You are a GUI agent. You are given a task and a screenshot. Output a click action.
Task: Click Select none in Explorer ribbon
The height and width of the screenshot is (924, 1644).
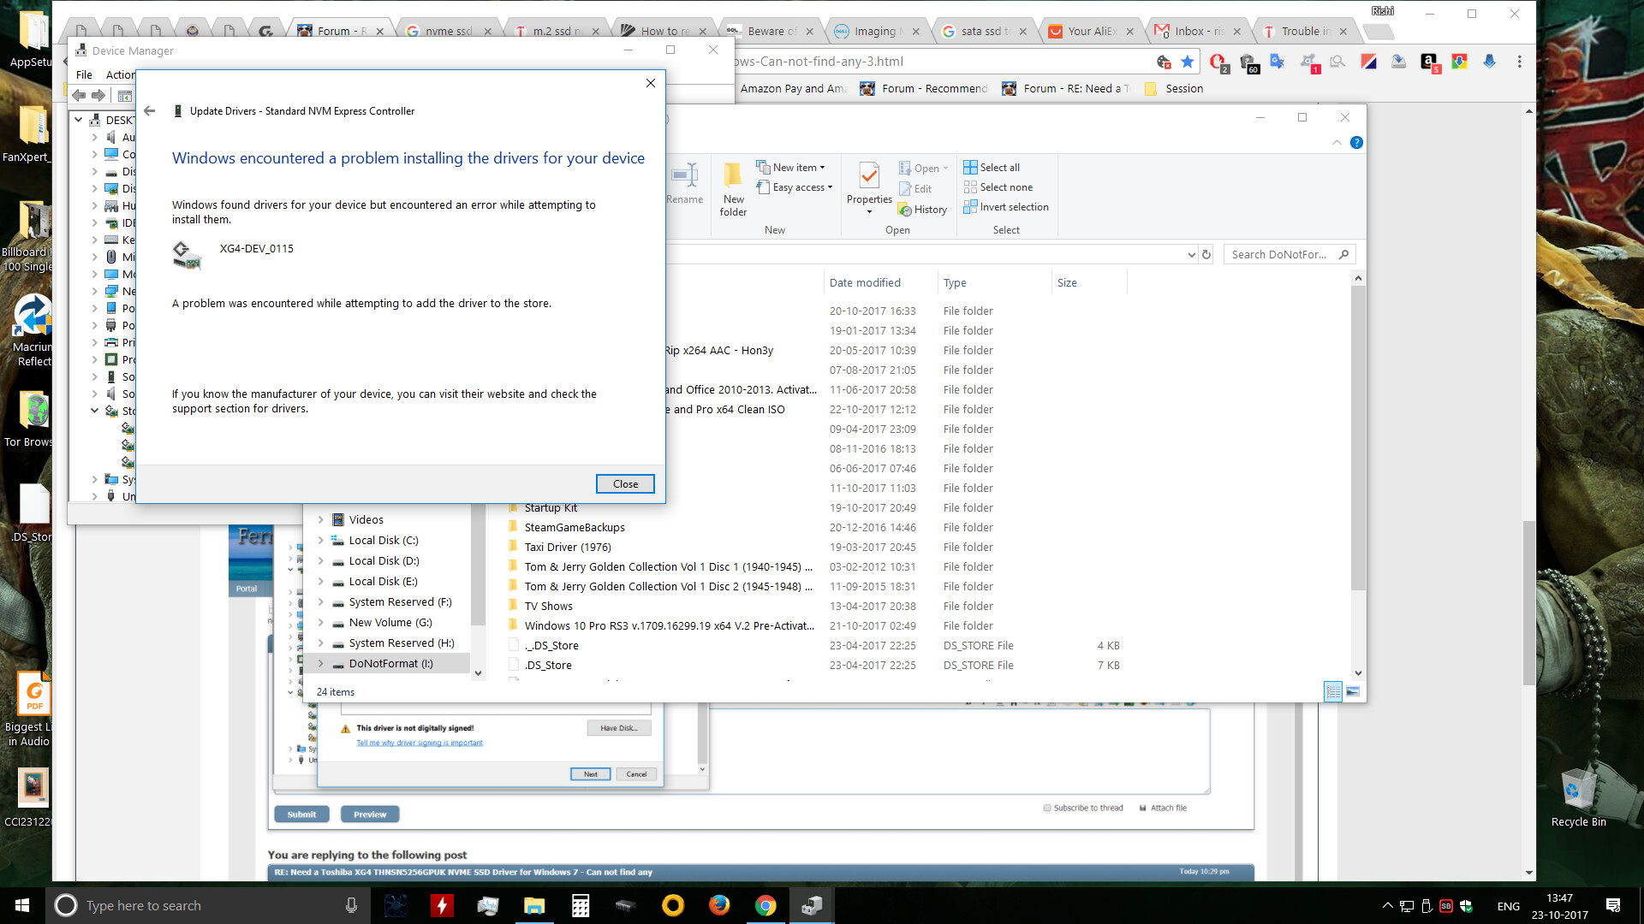tap(998, 187)
